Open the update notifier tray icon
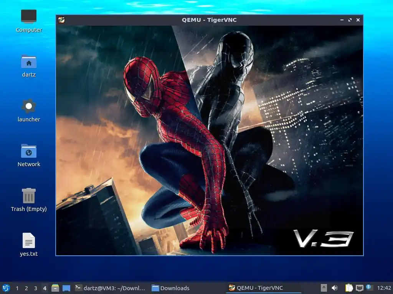 click(370, 288)
